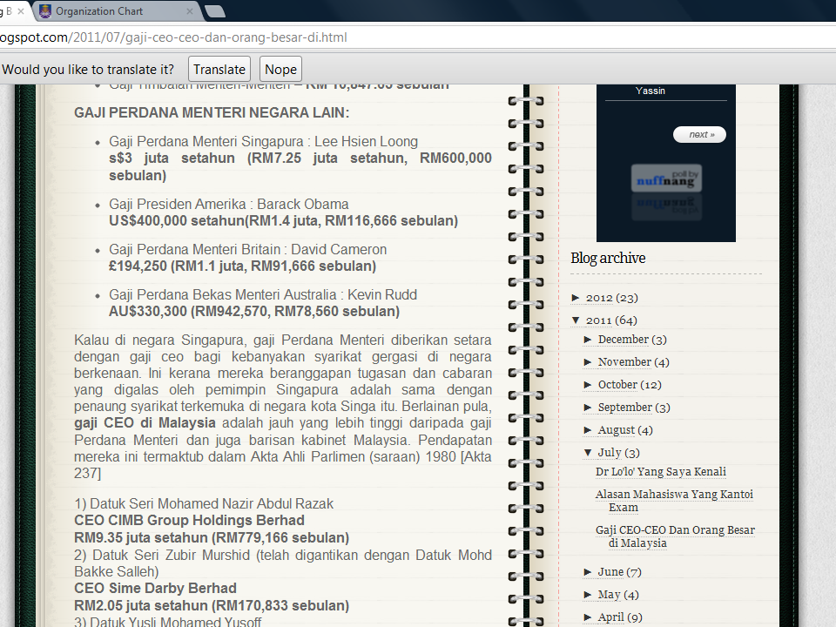Open the 2012 archive link
The width and height of the screenshot is (836, 627).
pyautogui.click(x=599, y=298)
